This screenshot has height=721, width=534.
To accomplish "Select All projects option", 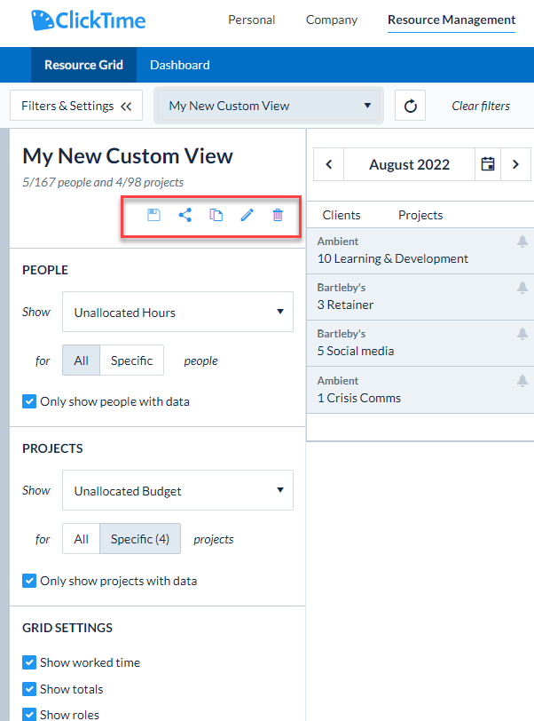I will [x=81, y=539].
